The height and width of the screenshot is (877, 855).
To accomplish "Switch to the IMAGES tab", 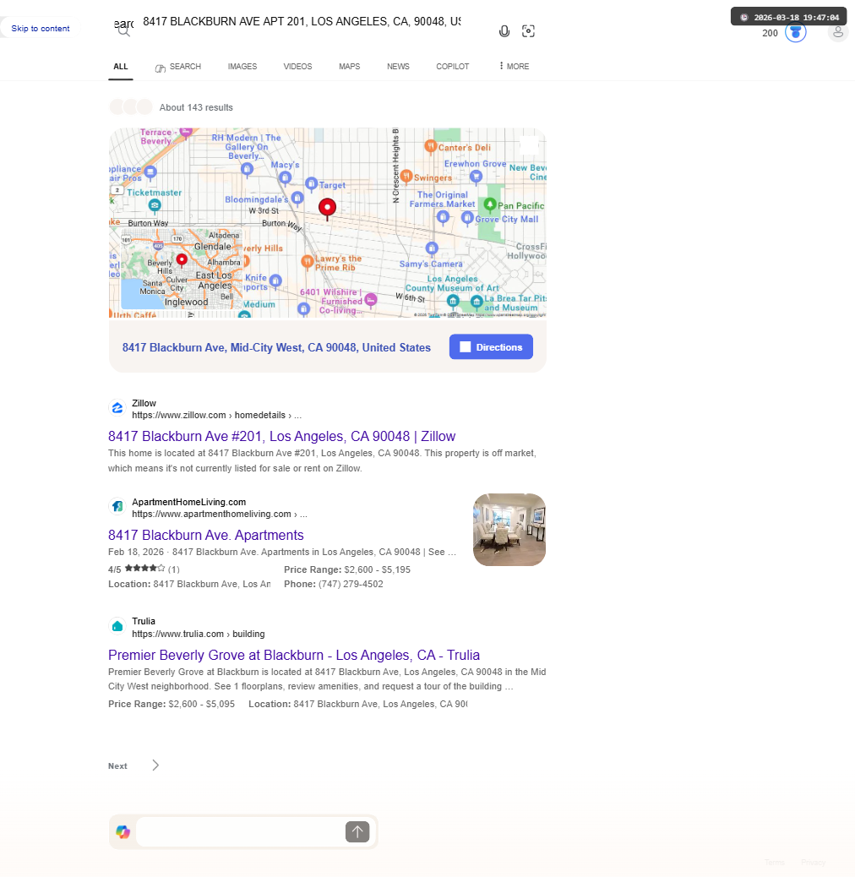I will tap(242, 66).
